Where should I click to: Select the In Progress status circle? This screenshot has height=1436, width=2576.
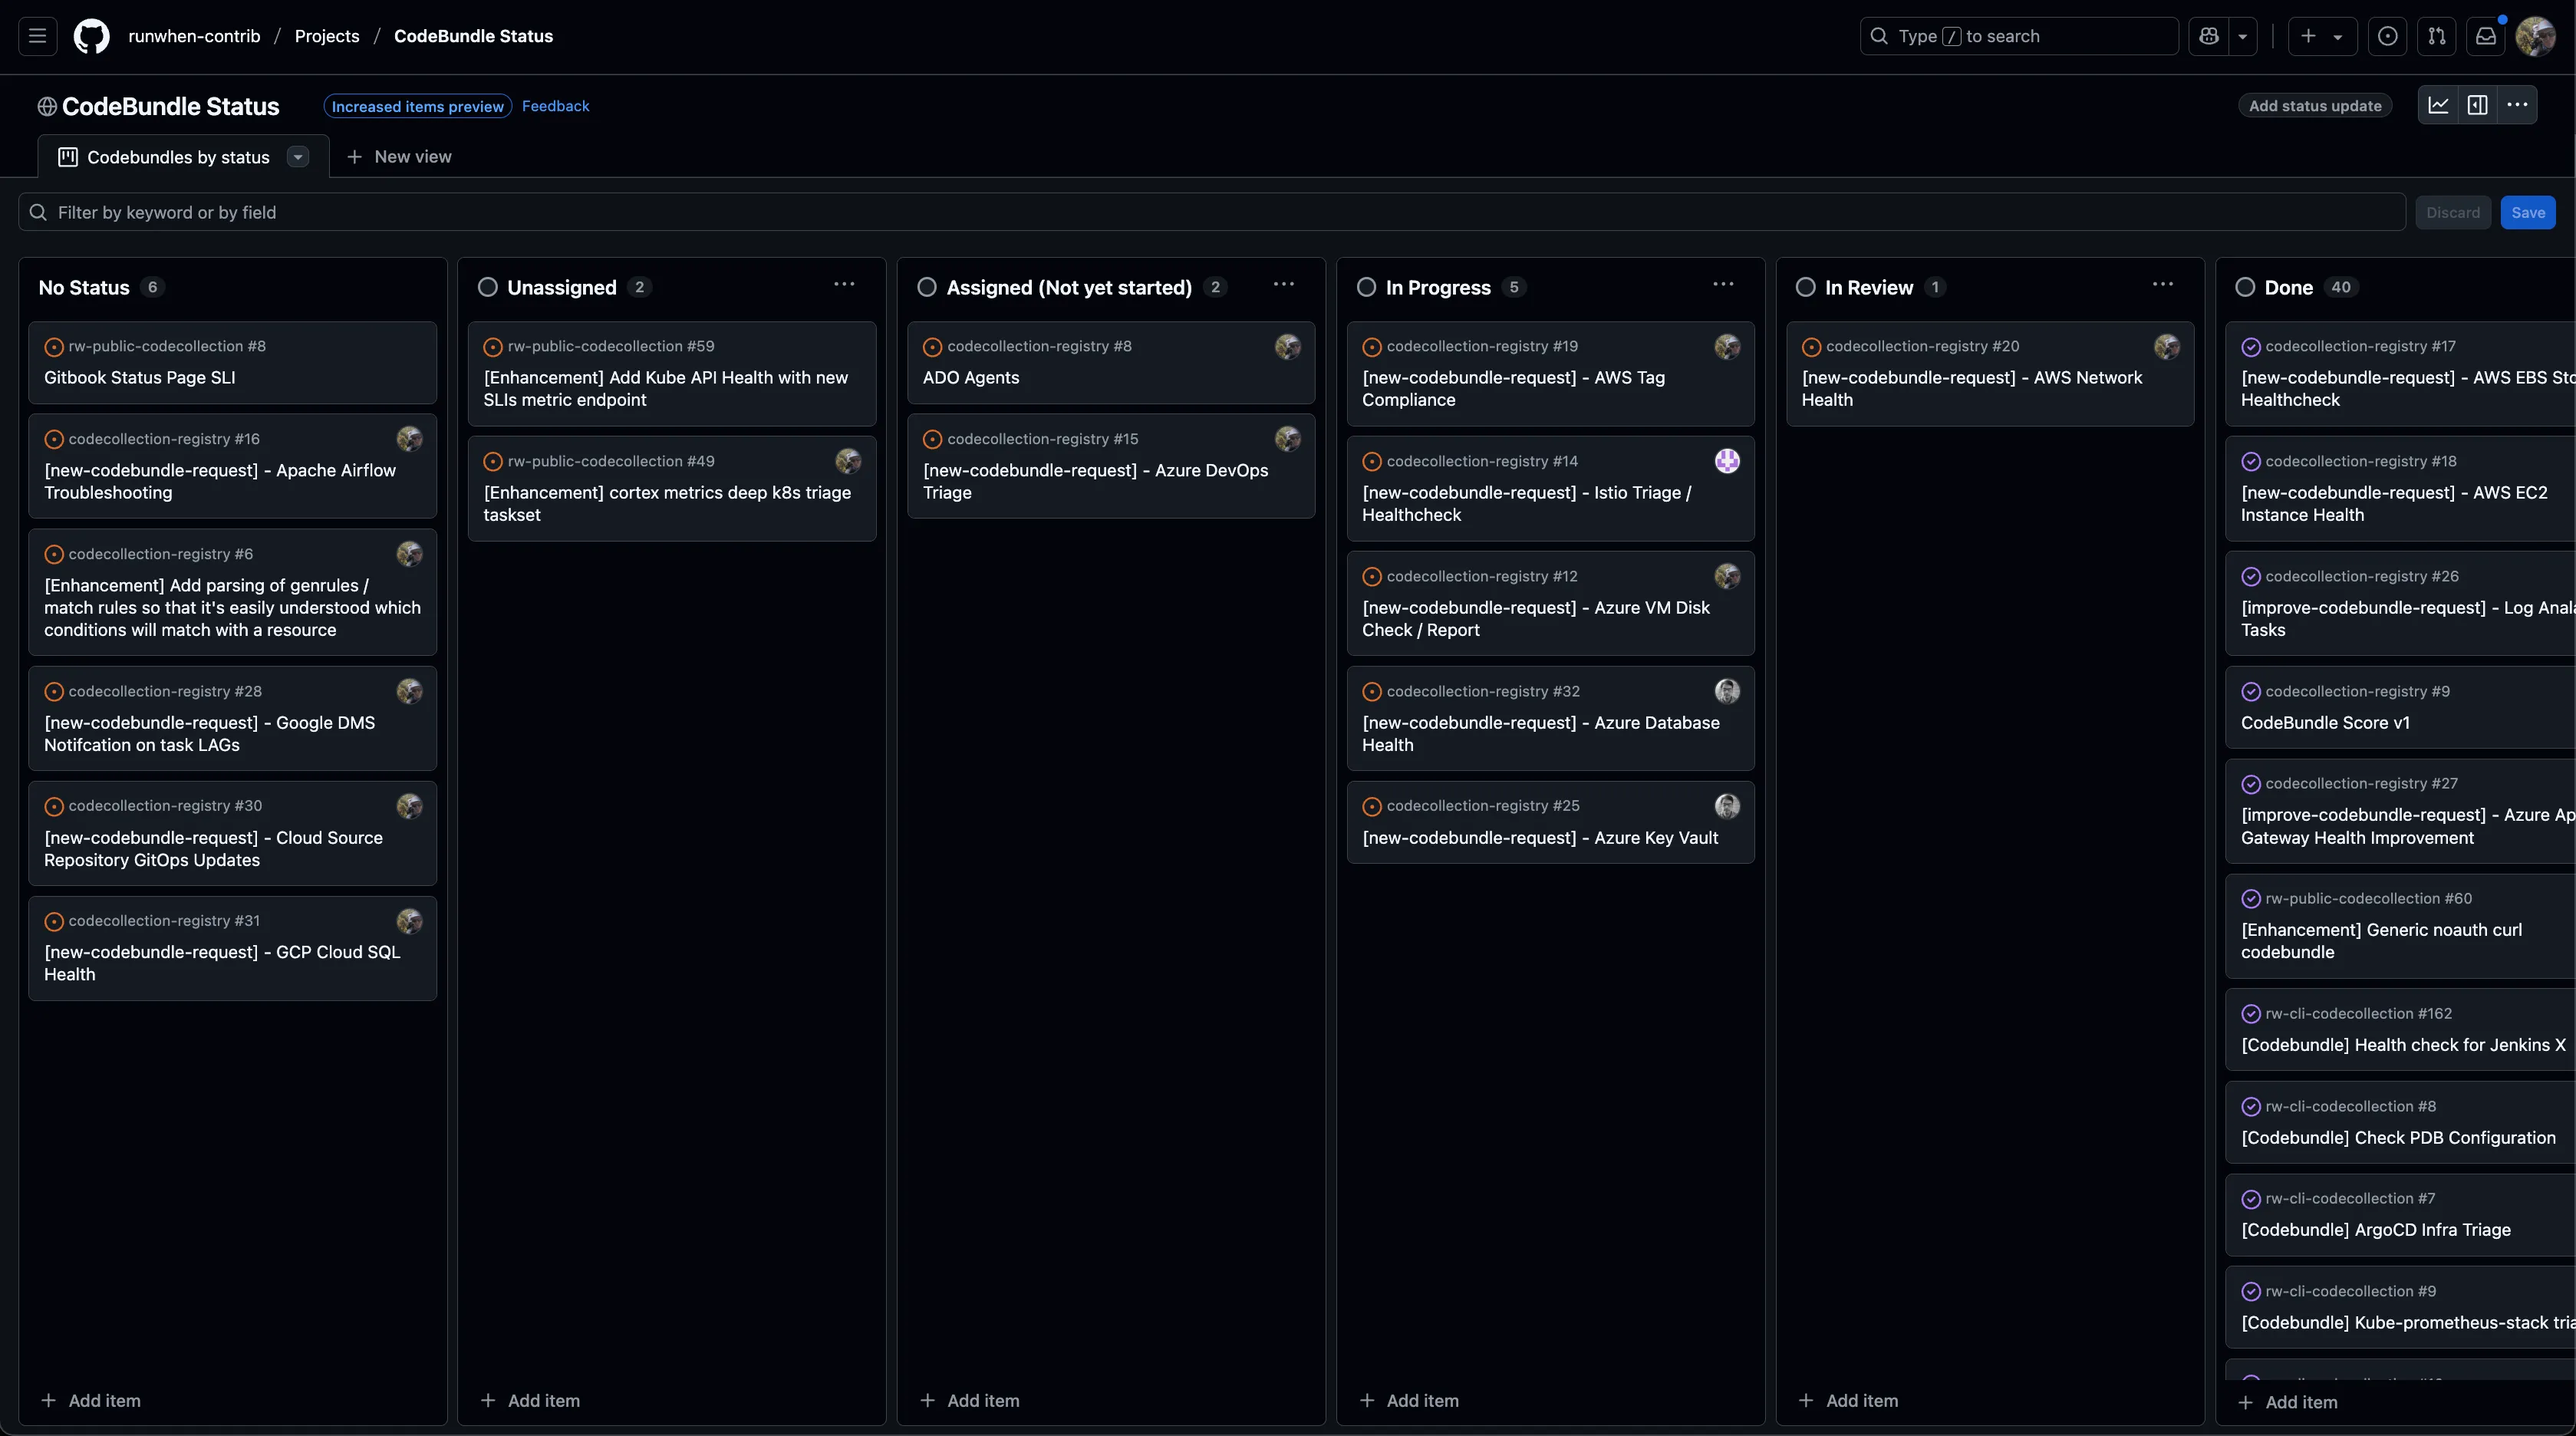click(x=1366, y=287)
